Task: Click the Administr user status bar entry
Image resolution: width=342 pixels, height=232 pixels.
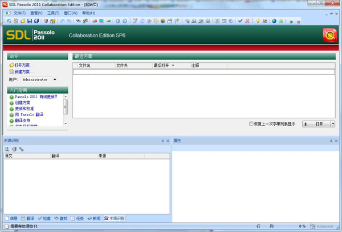Action: (322, 226)
